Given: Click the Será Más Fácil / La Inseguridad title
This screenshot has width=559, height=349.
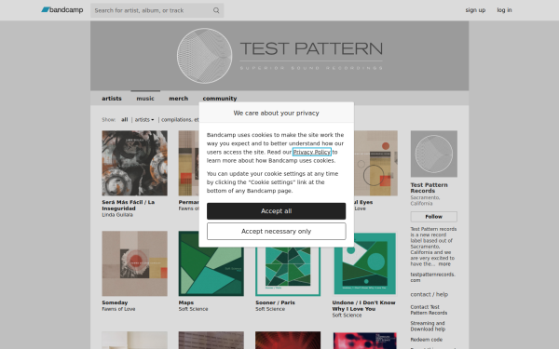Looking at the screenshot, I should pyautogui.click(x=128, y=205).
